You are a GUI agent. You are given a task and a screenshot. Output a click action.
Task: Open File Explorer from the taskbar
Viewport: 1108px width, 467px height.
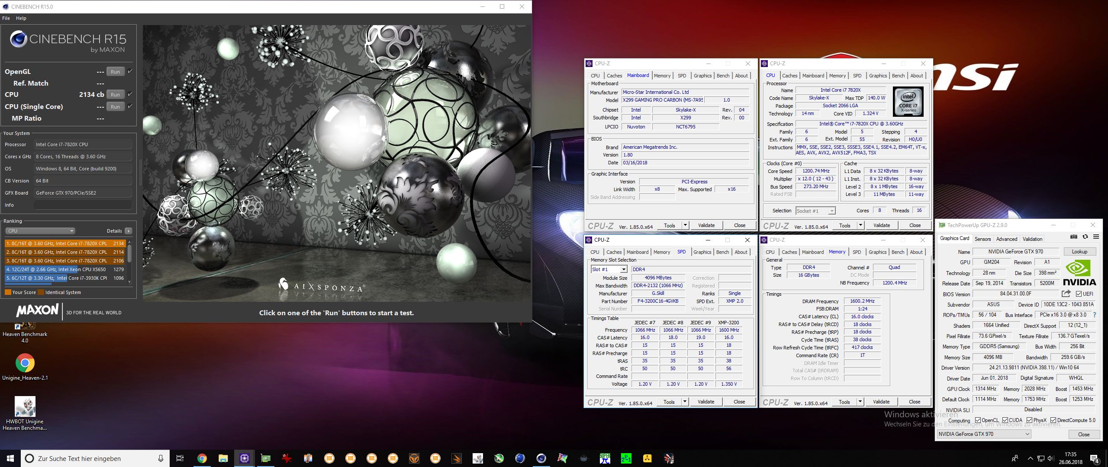coord(223,458)
